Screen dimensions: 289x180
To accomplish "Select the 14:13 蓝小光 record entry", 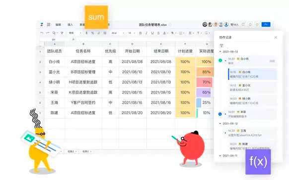I will pos(253,88).
